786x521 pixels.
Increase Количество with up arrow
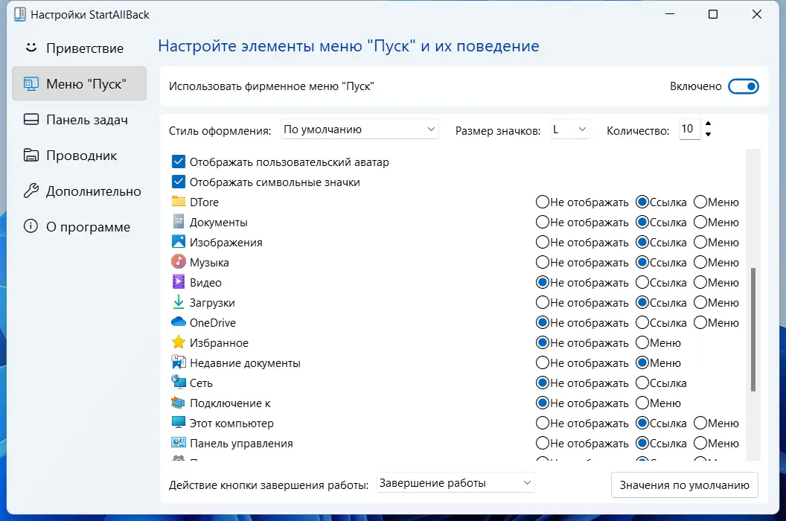pyautogui.click(x=708, y=124)
